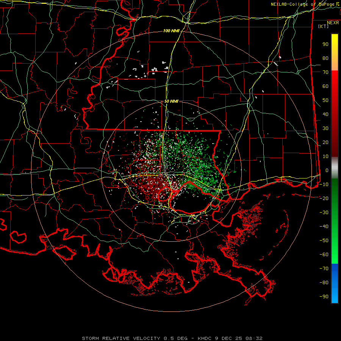
Task: Click the orange 70-80 knot band on color scale
Action: (335, 64)
